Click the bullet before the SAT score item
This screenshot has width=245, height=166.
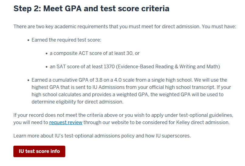46,67
